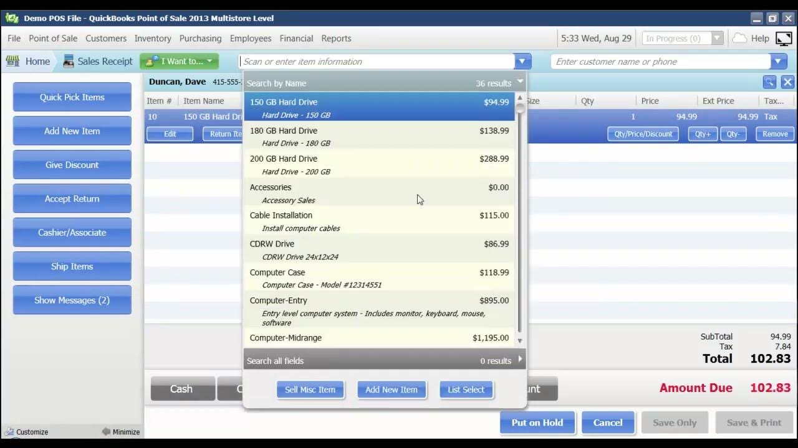Click the customer lookup magnifier icon
The width and height of the screenshot is (798, 448).
pyautogui.click(x=769, y=82)
